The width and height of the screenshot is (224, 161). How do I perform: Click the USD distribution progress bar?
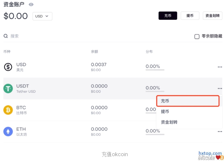[155, 70]
